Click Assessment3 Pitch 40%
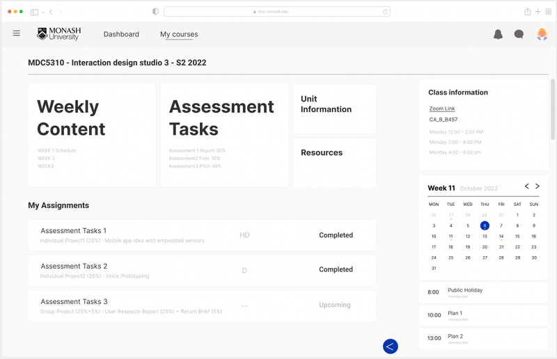 [195, 166]
